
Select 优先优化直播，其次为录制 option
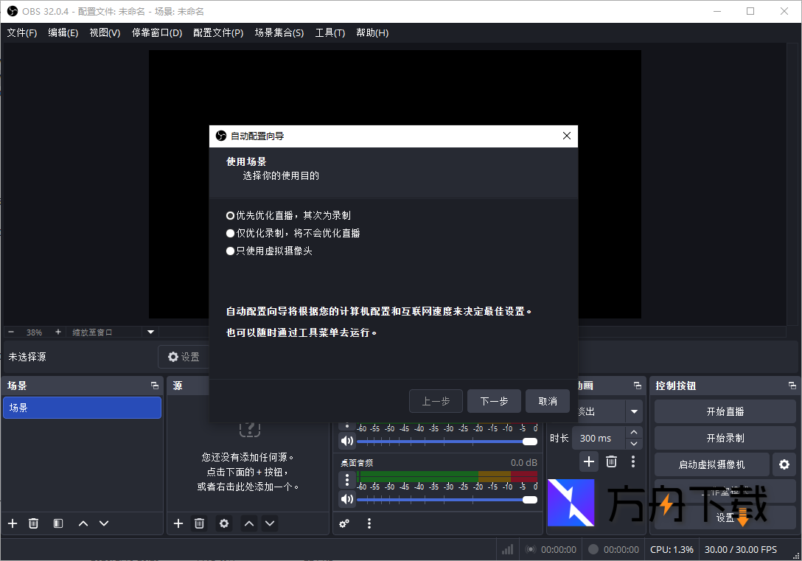pos(229,215)
